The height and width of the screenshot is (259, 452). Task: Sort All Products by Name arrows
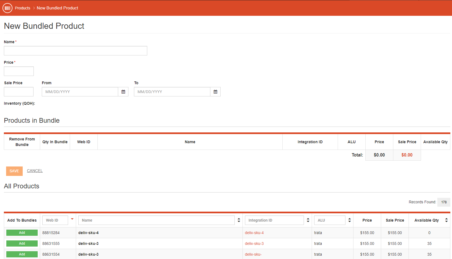(x=239, y=220)
